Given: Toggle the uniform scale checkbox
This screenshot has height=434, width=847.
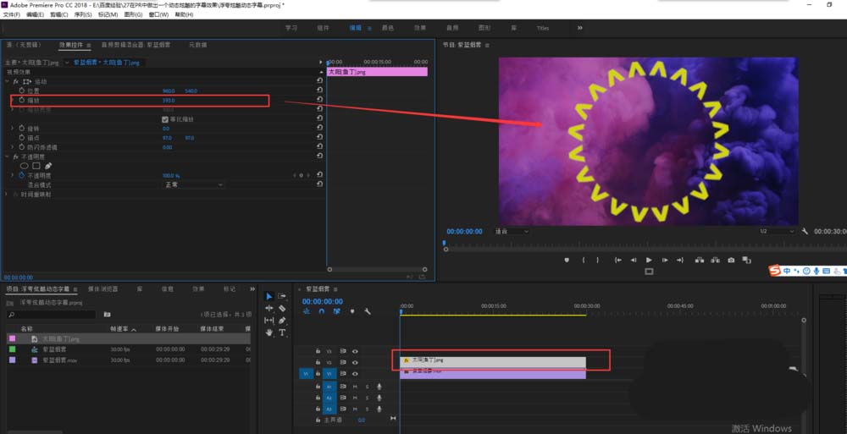Looking at the screenshot, I should click(165, 119).
